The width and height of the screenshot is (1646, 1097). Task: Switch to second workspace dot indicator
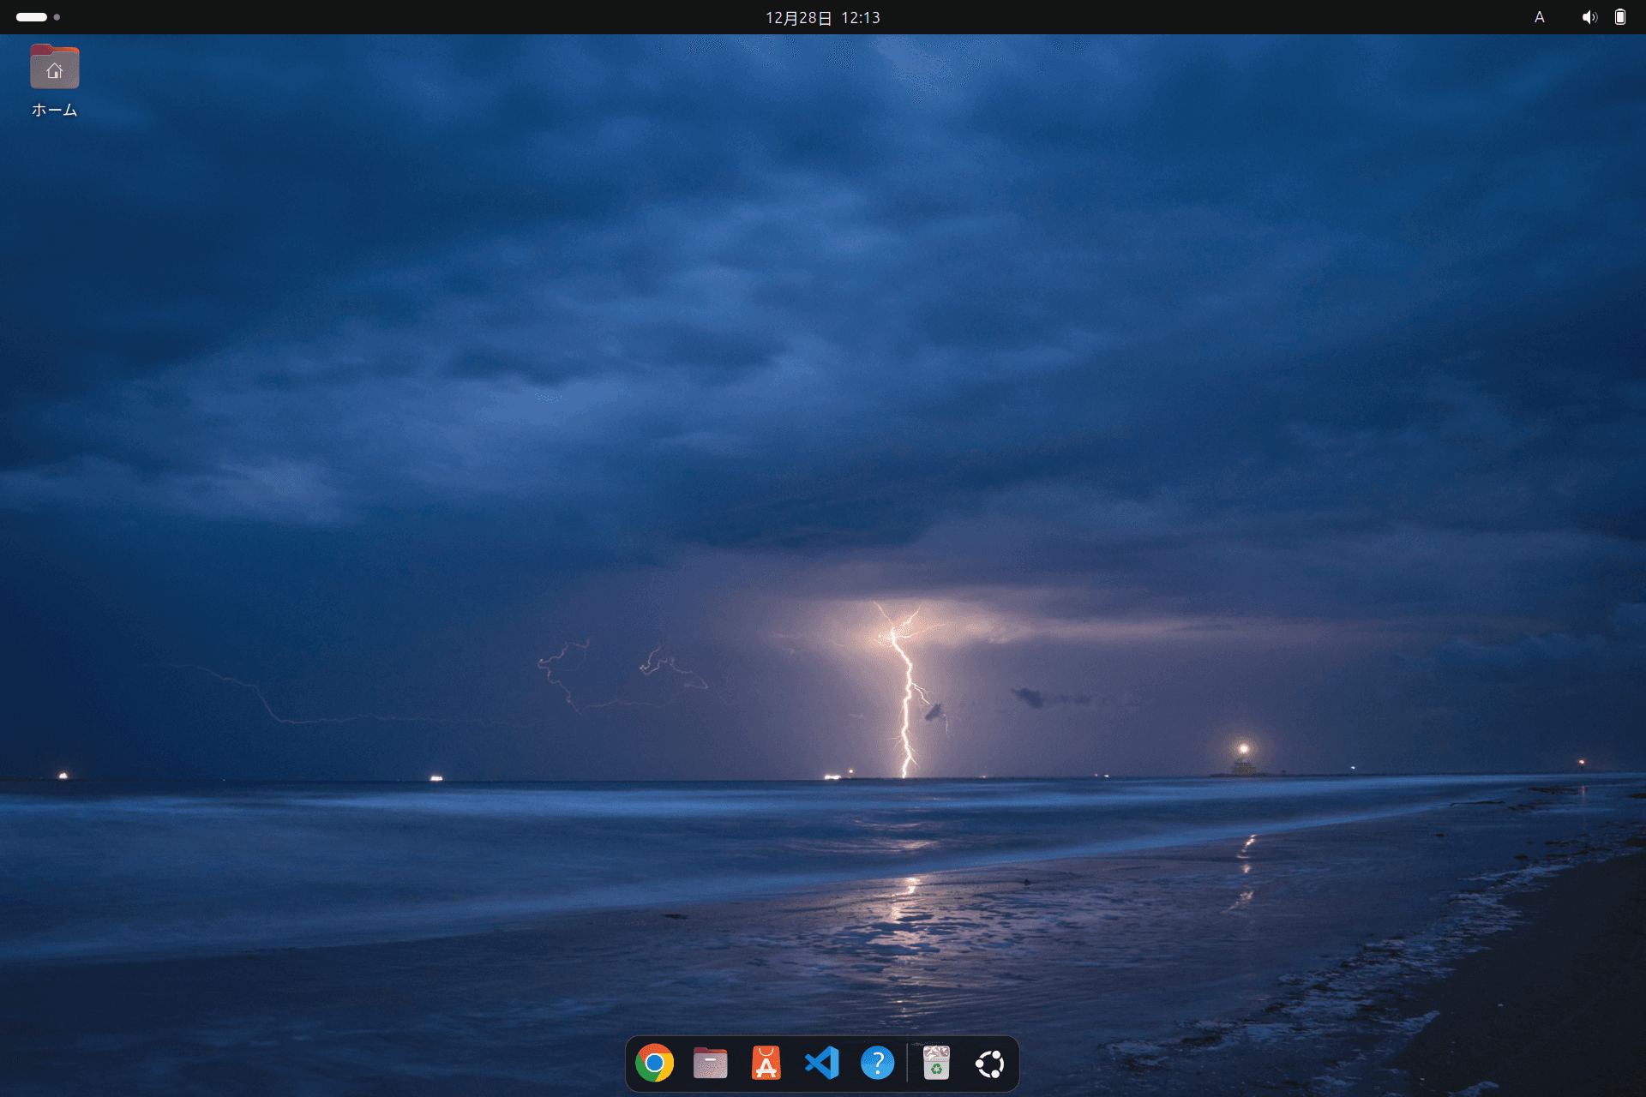(x=57, y=17)
